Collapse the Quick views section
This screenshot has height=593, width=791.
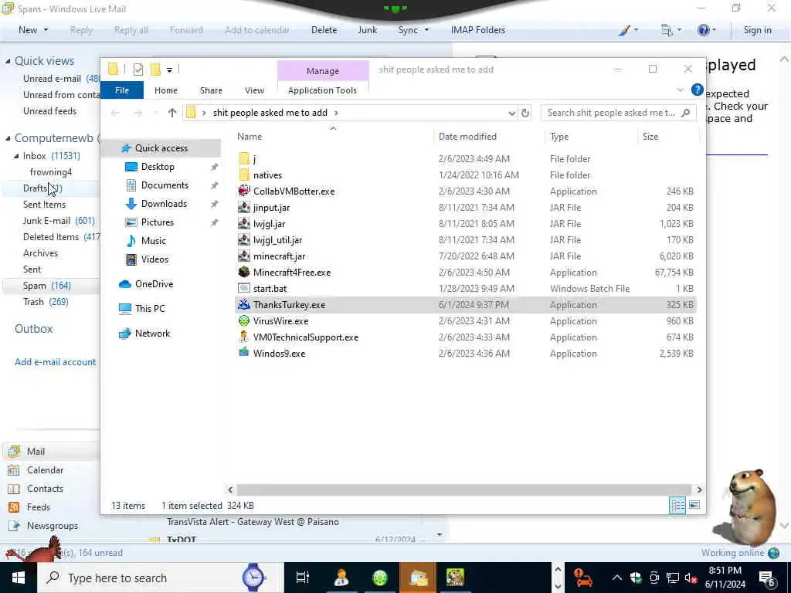pos(8,61)
